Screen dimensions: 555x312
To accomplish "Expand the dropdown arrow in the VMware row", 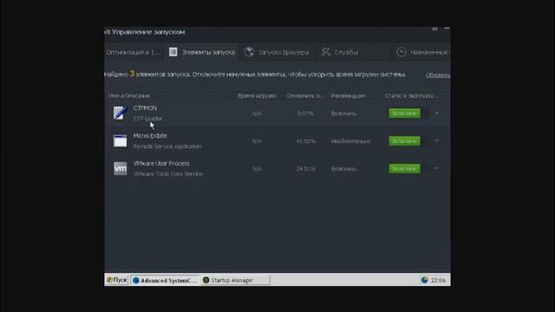I will pyautogui.click(x=436, y=168).
